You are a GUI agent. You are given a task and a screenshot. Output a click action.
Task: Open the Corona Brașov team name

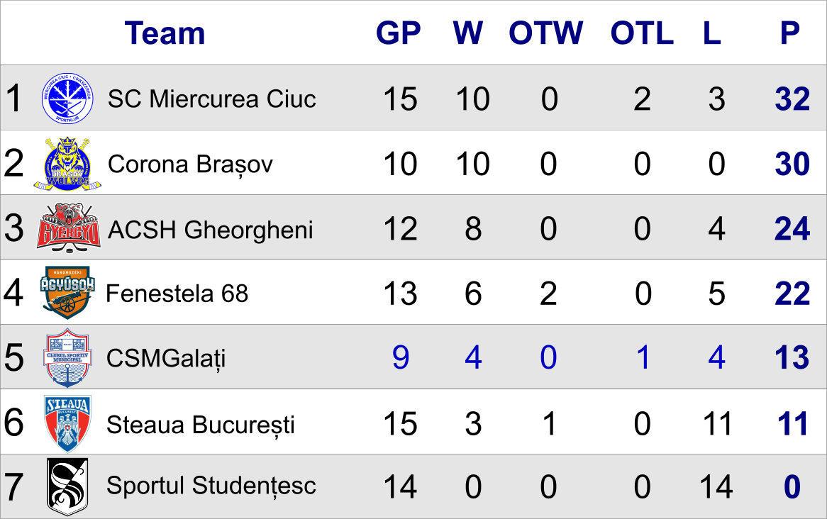(190, 164)
